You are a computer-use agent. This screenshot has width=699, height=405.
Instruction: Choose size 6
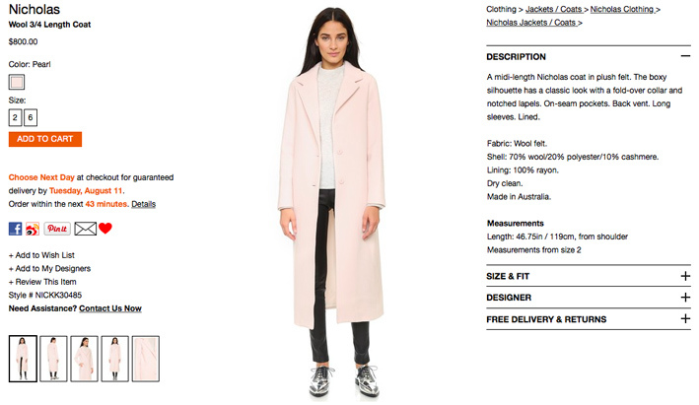(31, 117)
